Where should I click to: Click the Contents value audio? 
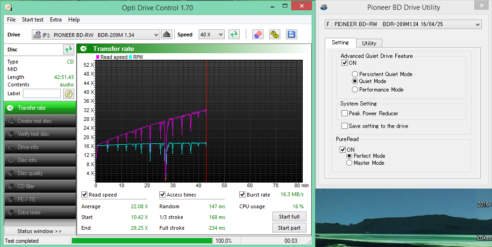coord(67,85)
